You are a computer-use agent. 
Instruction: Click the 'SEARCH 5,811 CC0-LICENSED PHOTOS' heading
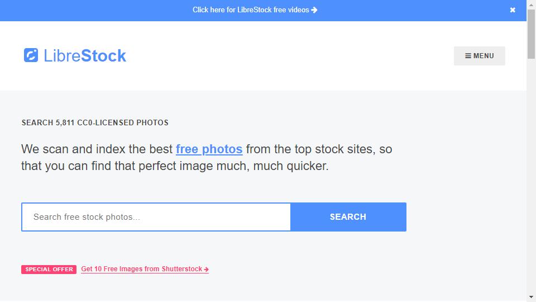click(95, 122)
